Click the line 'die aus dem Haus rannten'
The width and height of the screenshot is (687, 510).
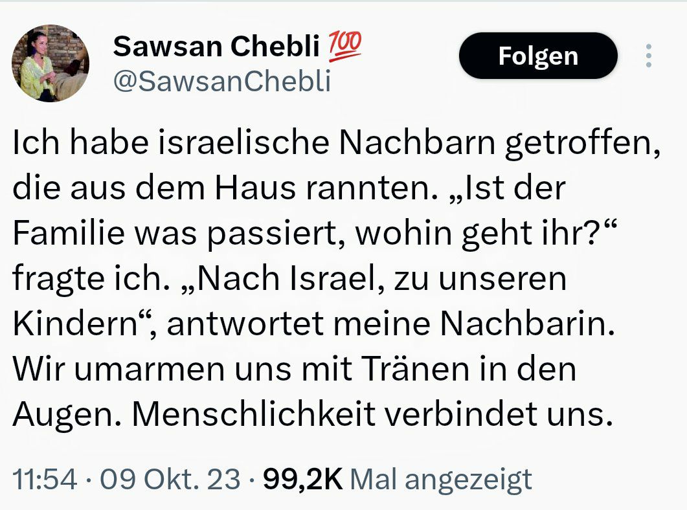(289, 190)
